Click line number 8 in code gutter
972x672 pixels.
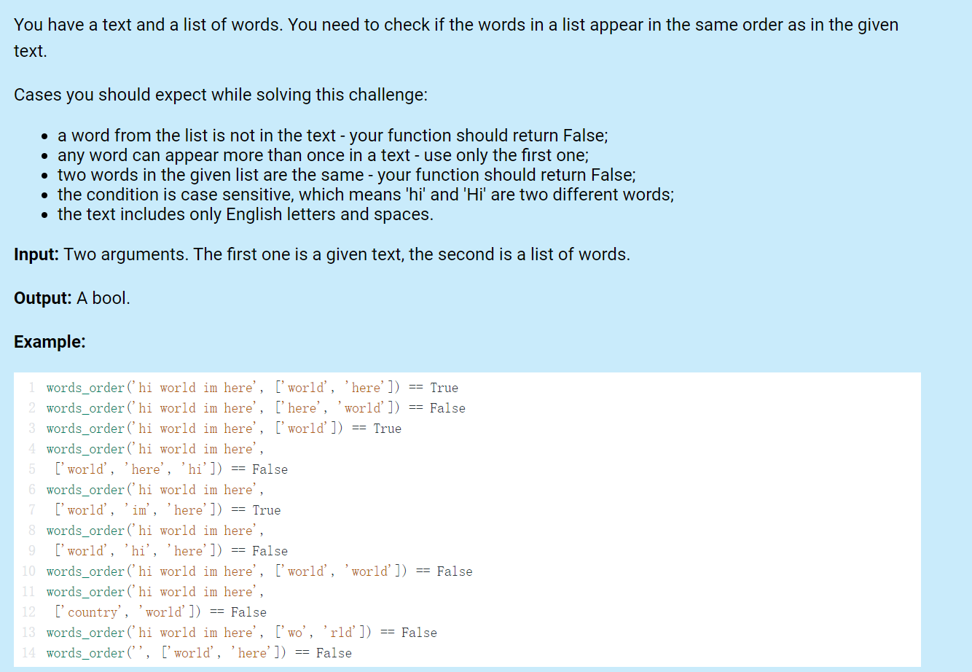pos(32,531)
